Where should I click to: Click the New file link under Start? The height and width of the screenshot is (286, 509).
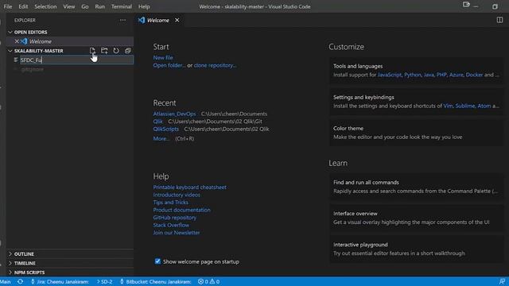(163, 57)
